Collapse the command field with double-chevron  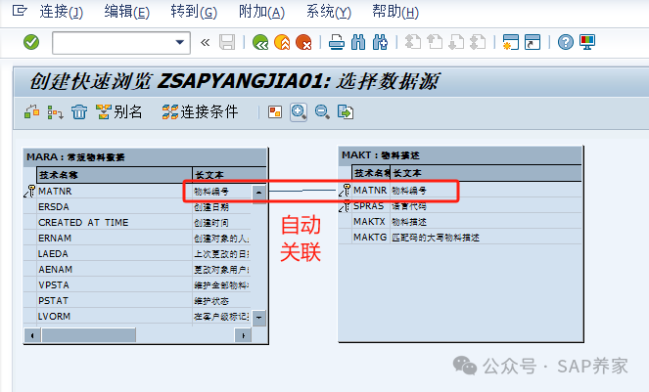206,42
